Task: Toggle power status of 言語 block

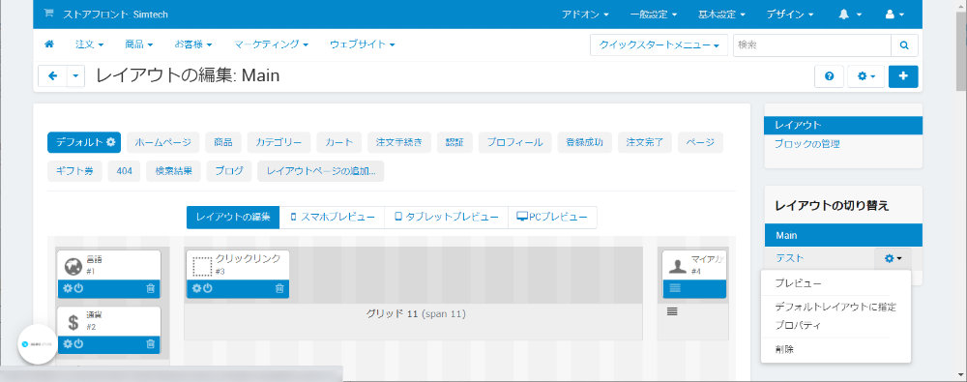Action: 78,288
